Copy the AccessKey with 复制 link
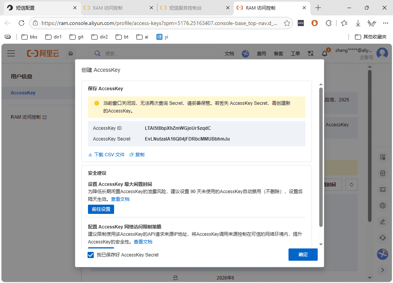 (x=137, y=155)
